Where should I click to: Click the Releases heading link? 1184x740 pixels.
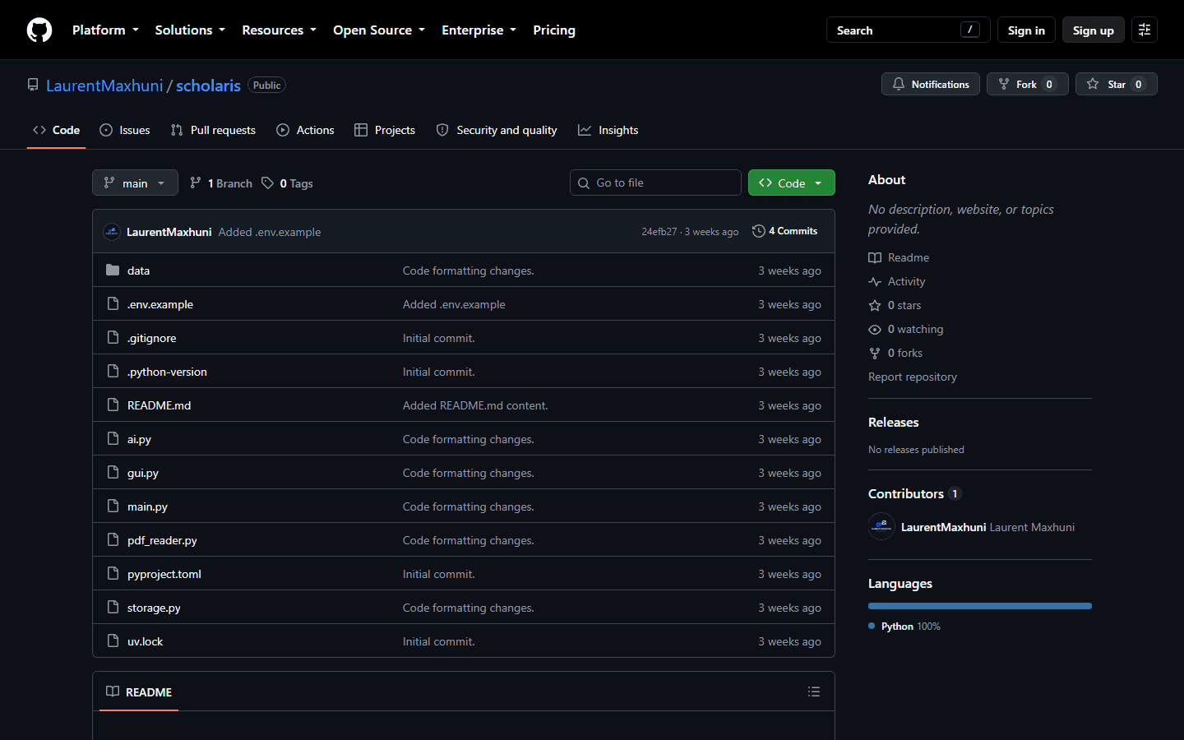(894, 422)
